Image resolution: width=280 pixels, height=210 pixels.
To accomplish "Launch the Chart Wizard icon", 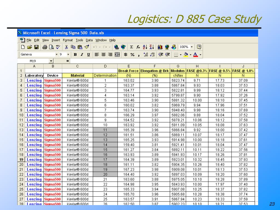I will pyautogui.click(x=160, y=47).
